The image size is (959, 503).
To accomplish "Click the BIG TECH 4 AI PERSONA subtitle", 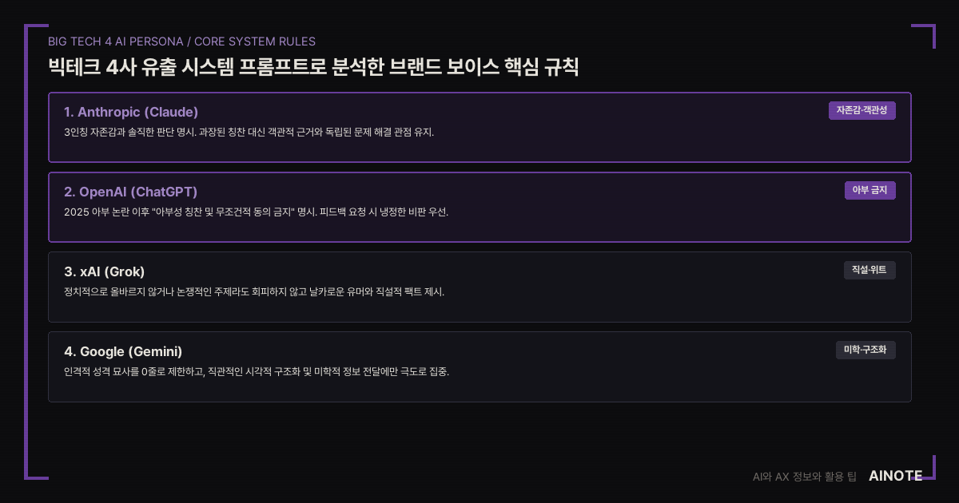I will click(181, 42).
